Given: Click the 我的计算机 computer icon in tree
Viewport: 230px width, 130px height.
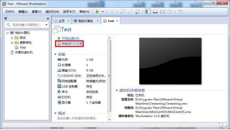Looking at the screenshot, I should click(12, 33).
